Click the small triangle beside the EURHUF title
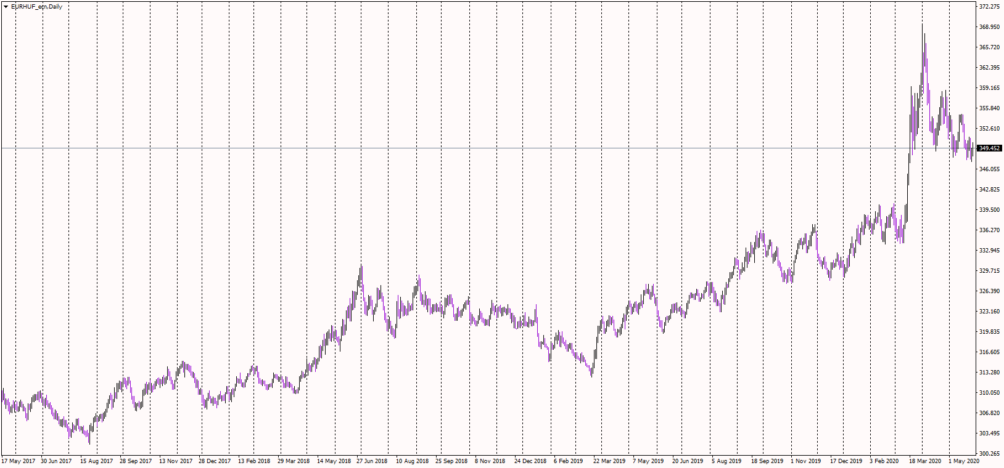 (x=6, y=7)
